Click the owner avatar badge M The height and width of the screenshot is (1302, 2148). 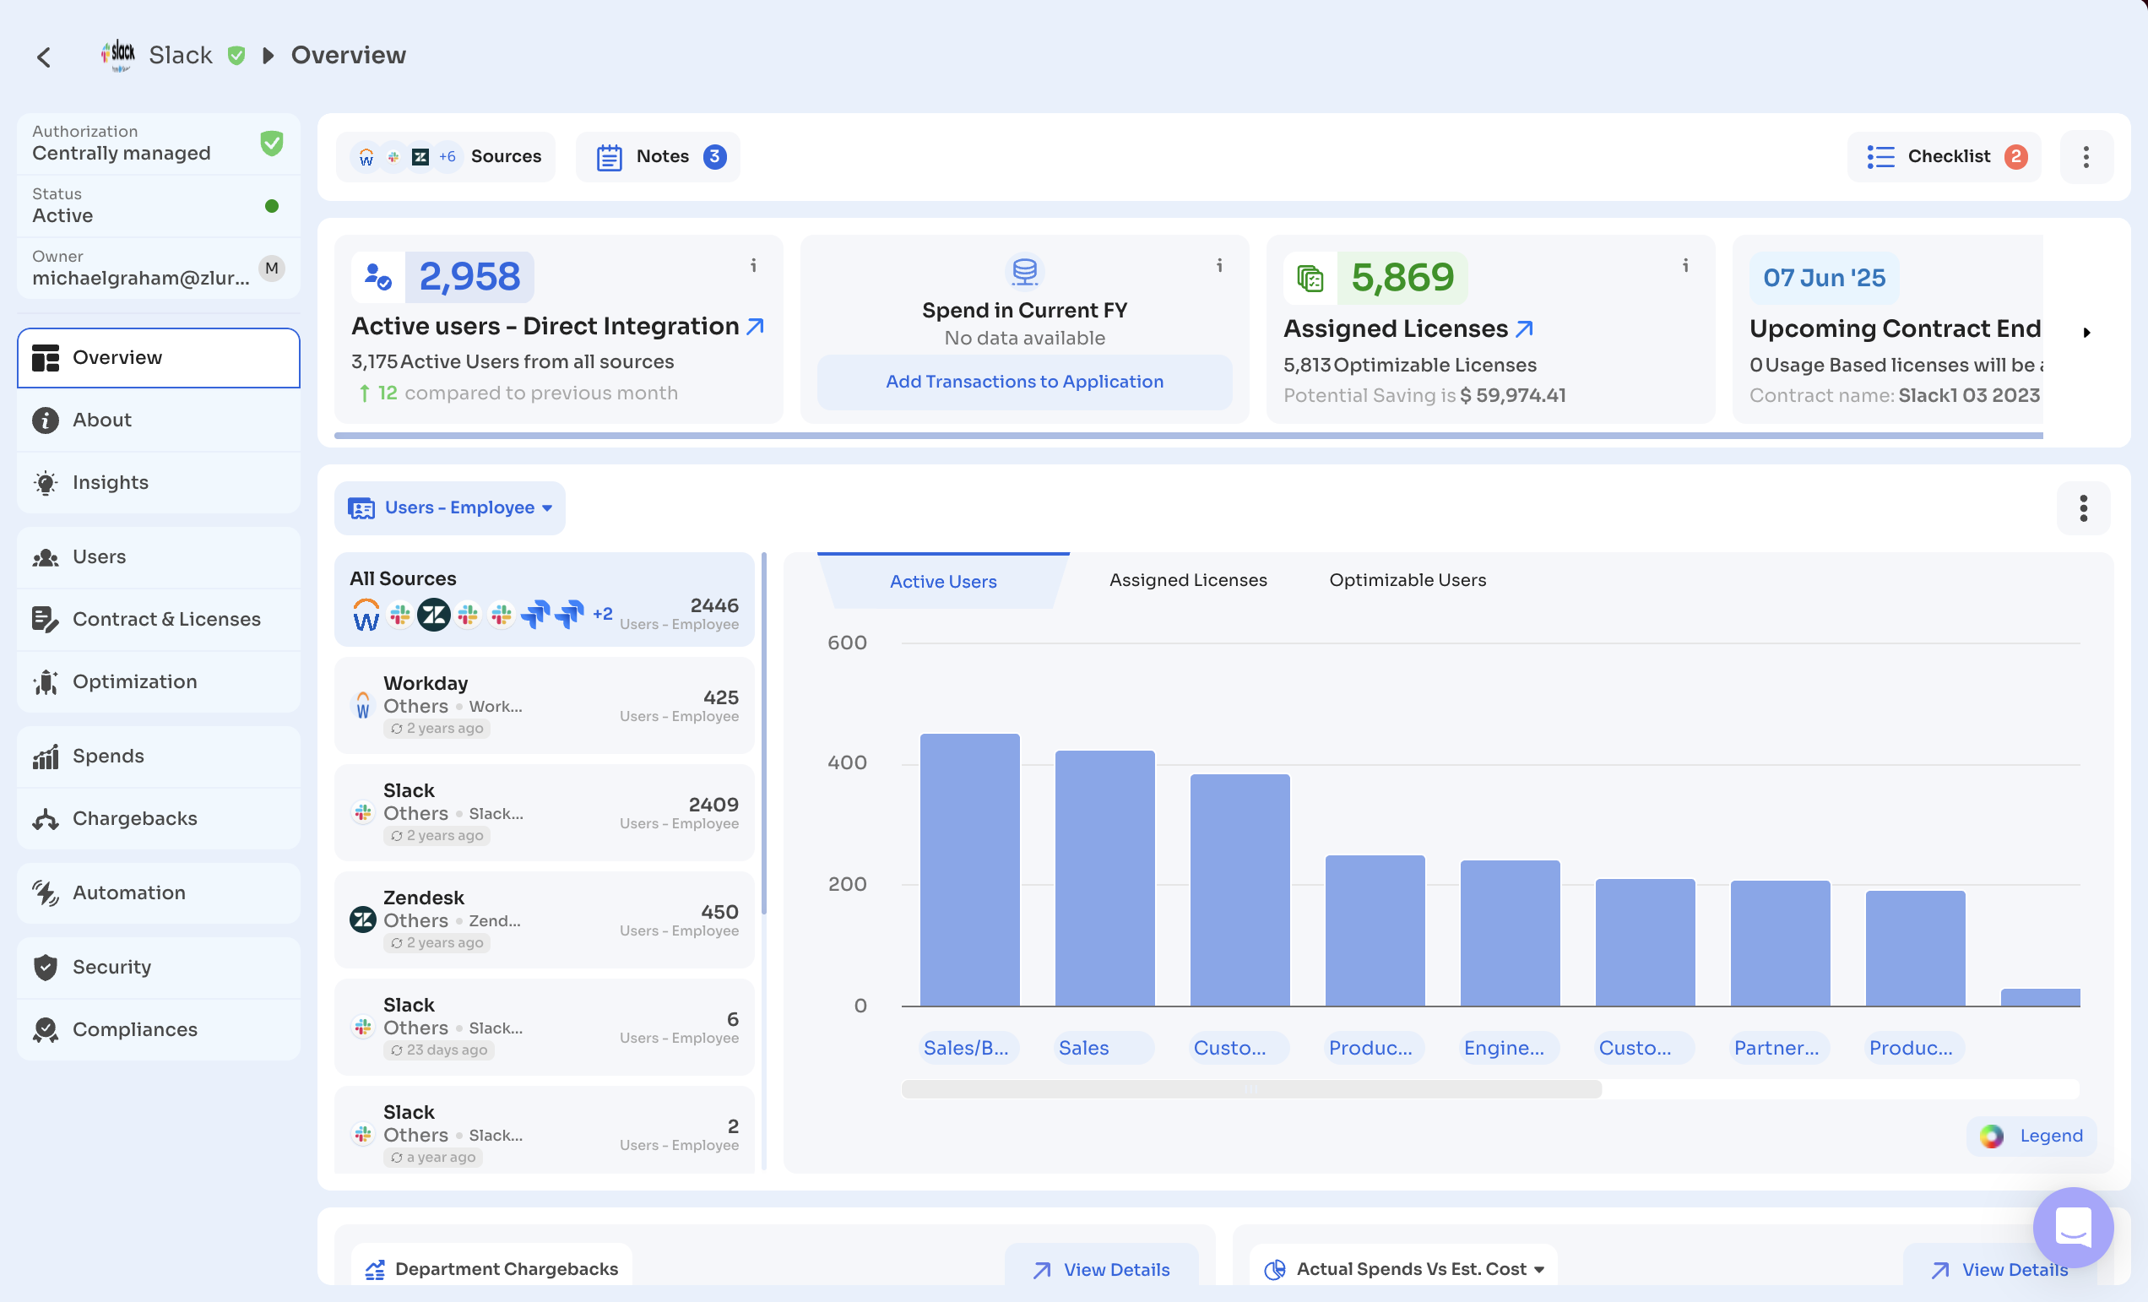(272, 269)
